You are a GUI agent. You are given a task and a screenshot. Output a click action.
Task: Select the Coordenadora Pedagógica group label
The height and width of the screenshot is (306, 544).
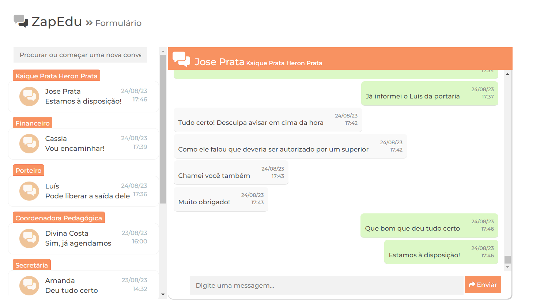point(59,218)
